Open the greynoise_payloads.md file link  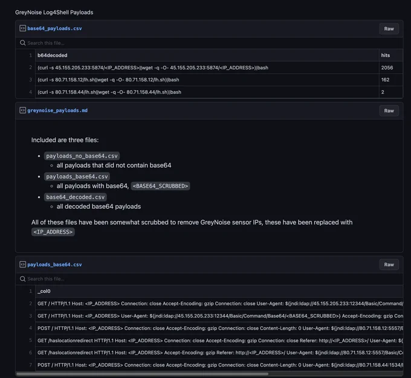(57, 111)
